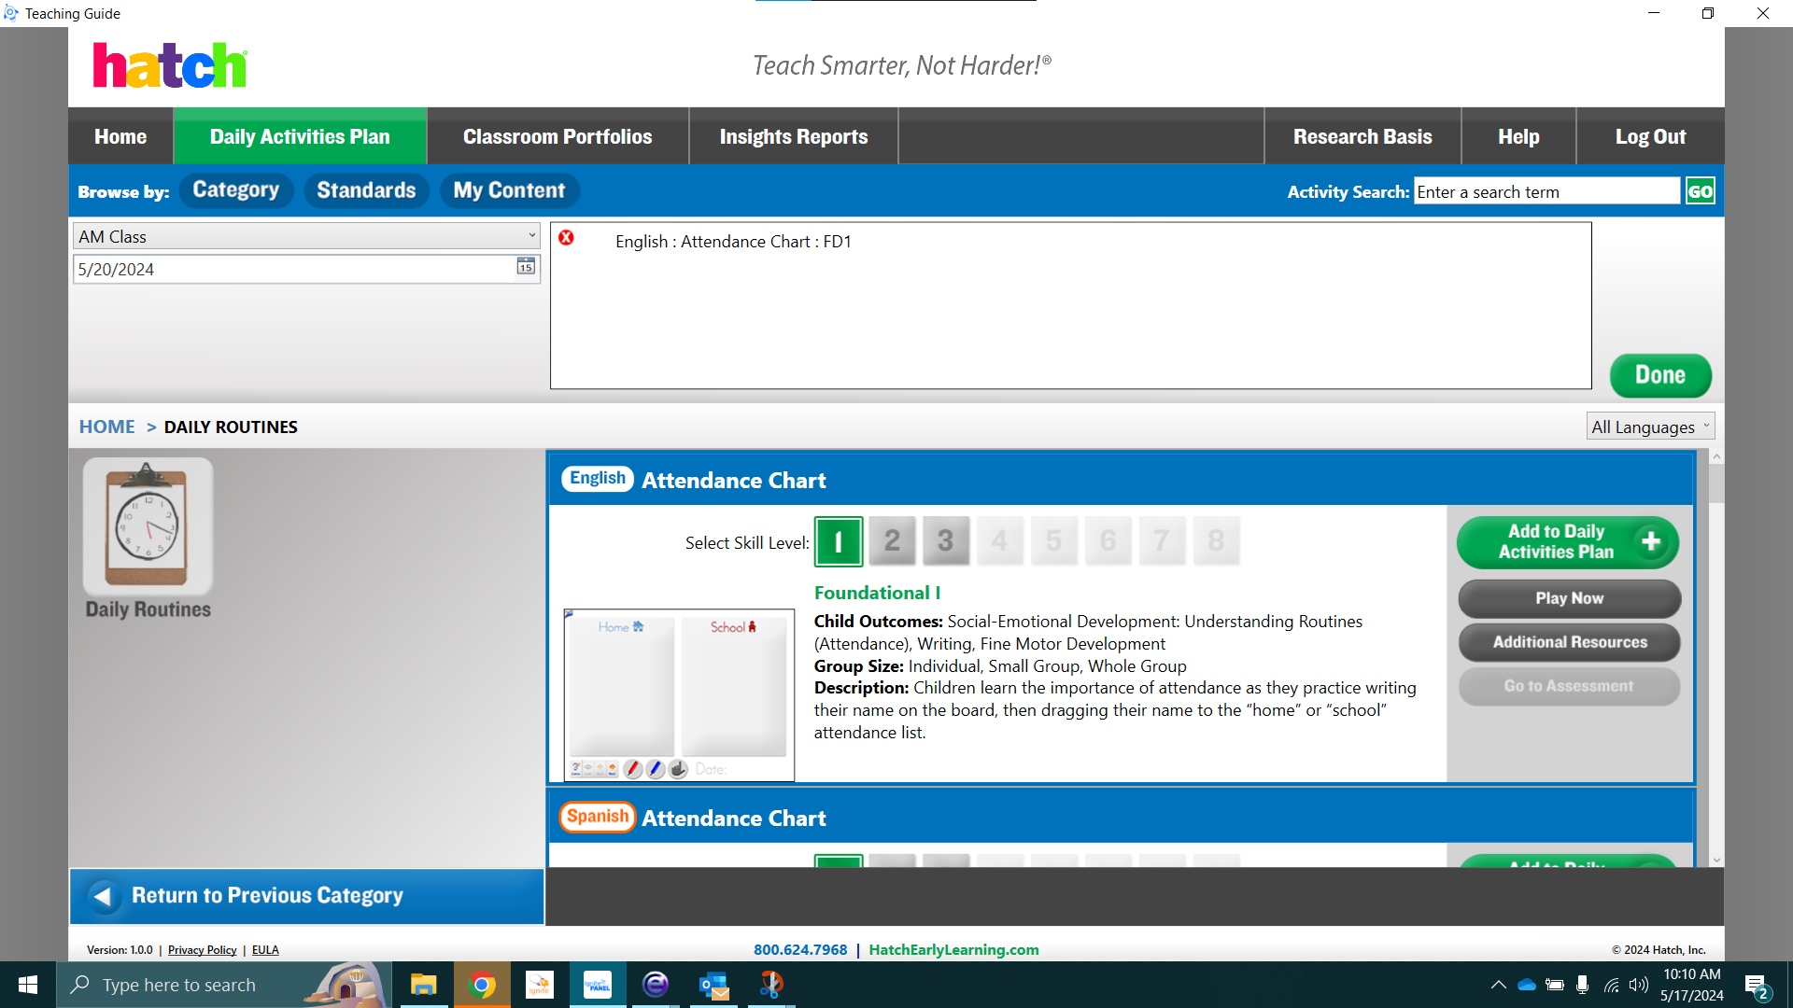Open the Insights Reports tab
The image size is (1793, 1008).
click(793, 136)
